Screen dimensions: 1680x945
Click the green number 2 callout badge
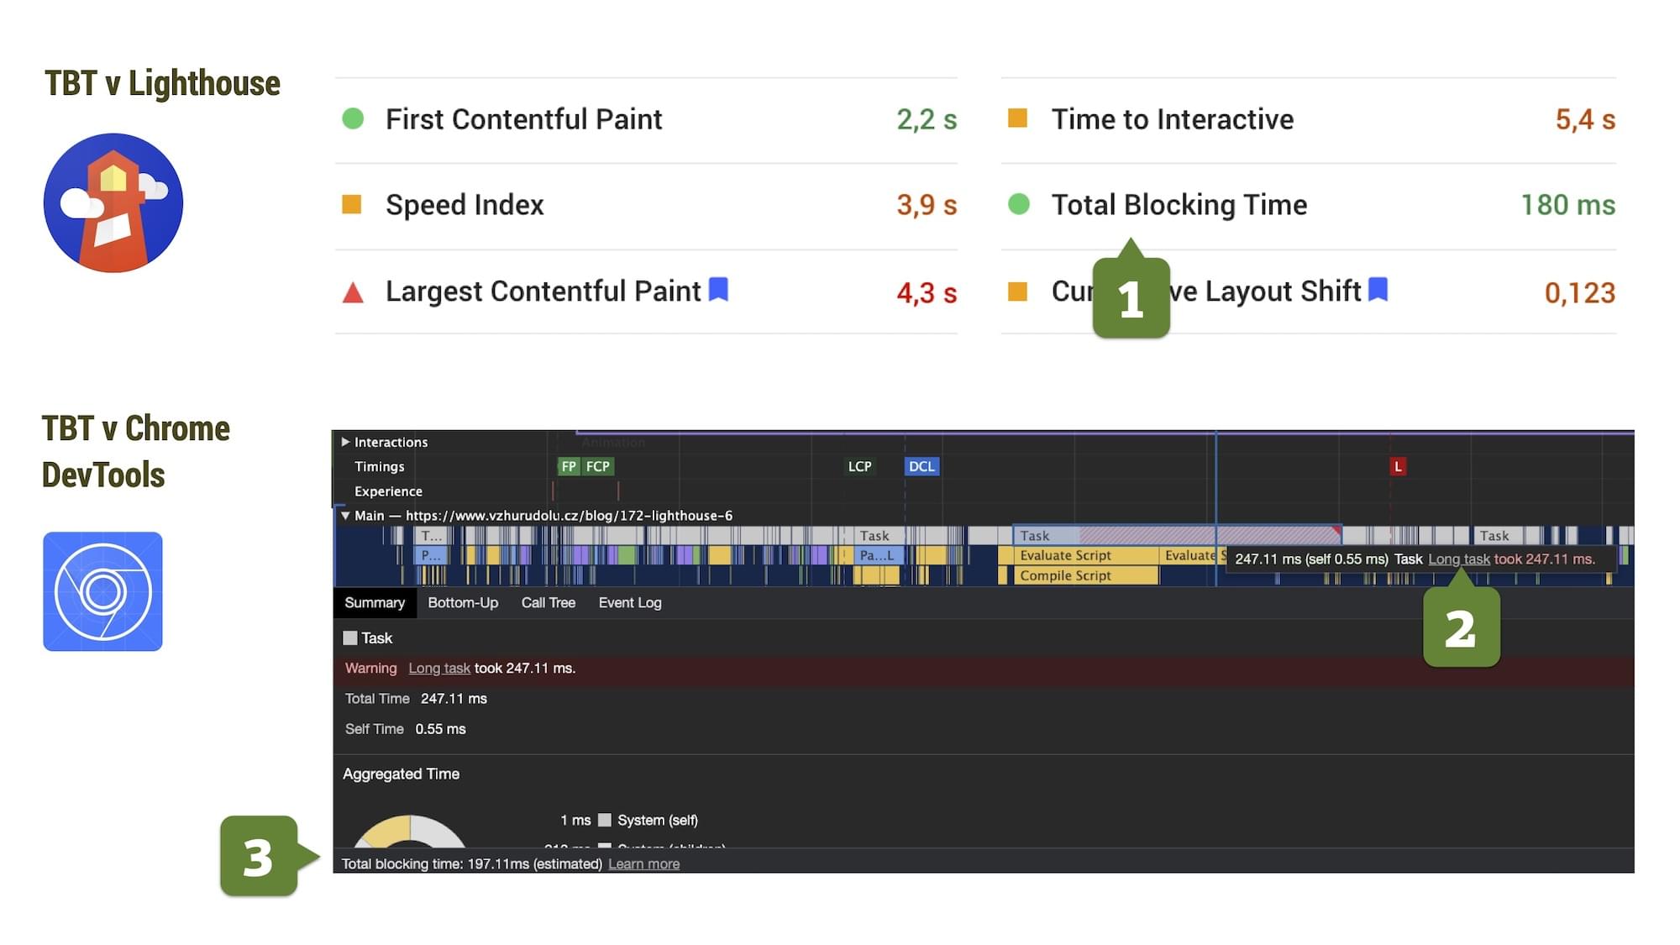point(1461,628)
